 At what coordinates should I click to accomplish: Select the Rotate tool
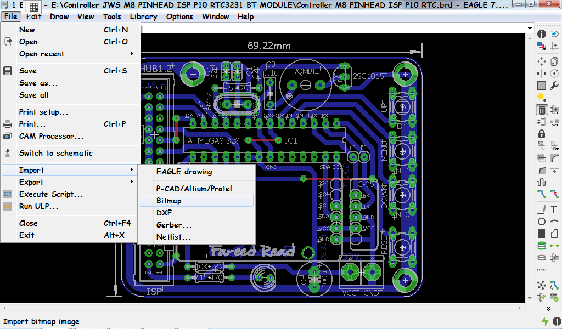(554, 74)
